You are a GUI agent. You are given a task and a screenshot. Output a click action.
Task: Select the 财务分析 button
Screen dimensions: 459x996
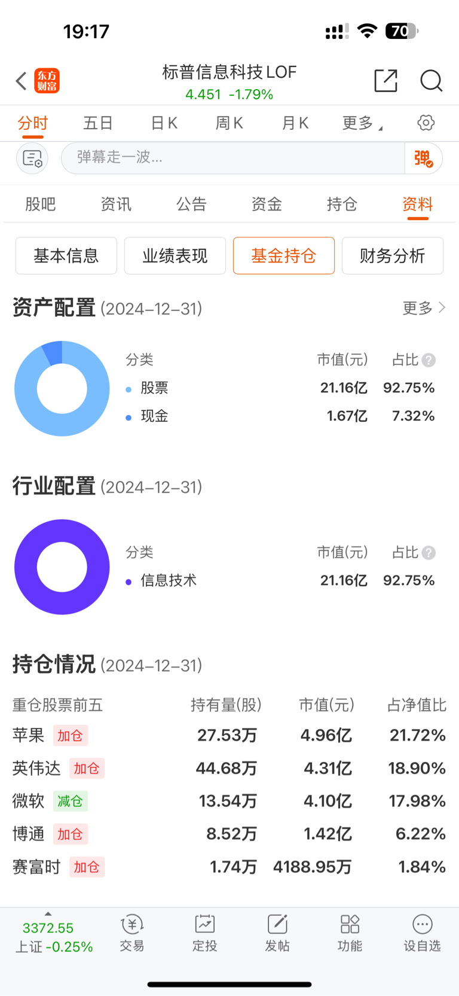(392, 256)
